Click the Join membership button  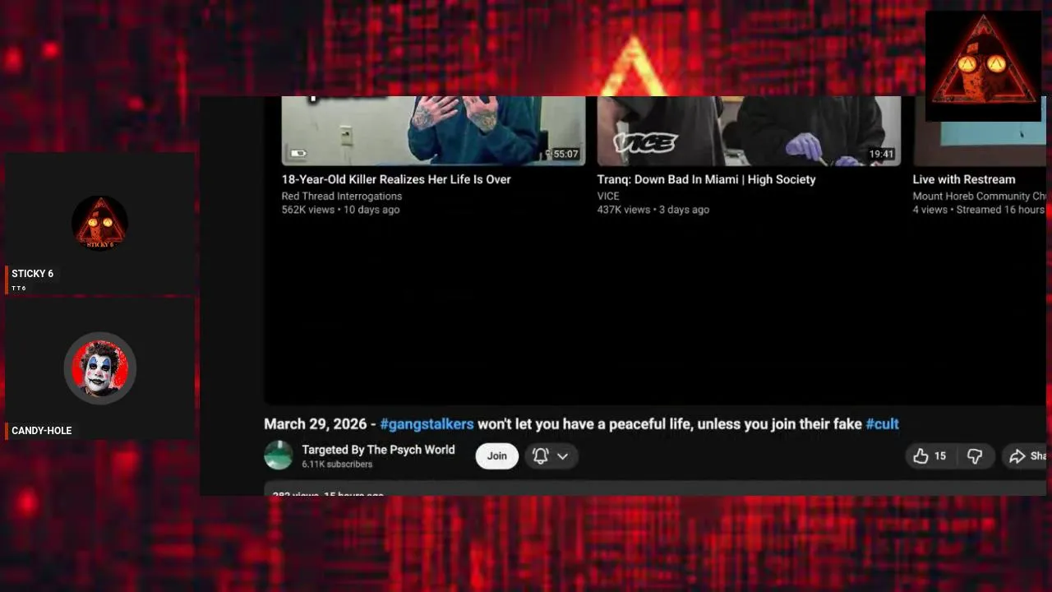click(x=497, y=456)
